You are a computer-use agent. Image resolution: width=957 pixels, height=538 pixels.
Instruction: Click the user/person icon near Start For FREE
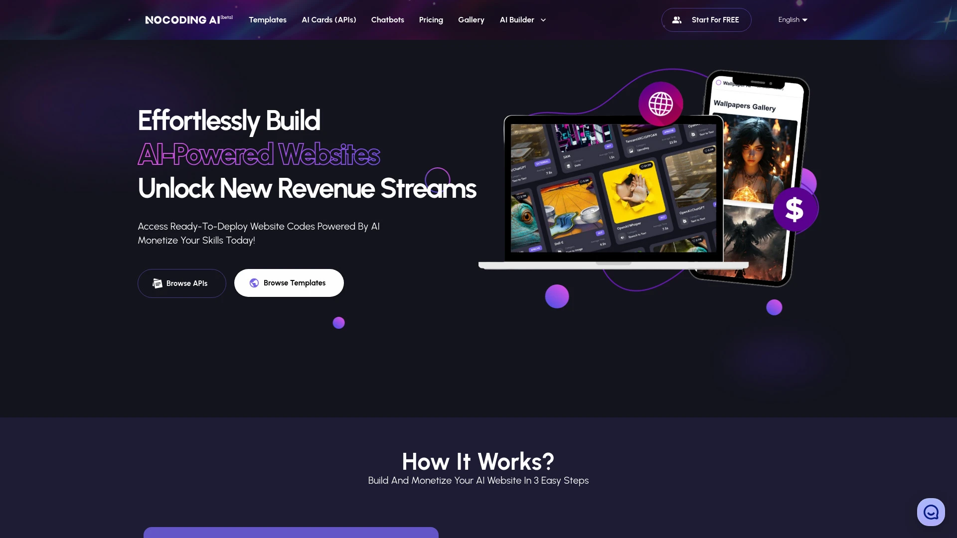tap(678, 20)
